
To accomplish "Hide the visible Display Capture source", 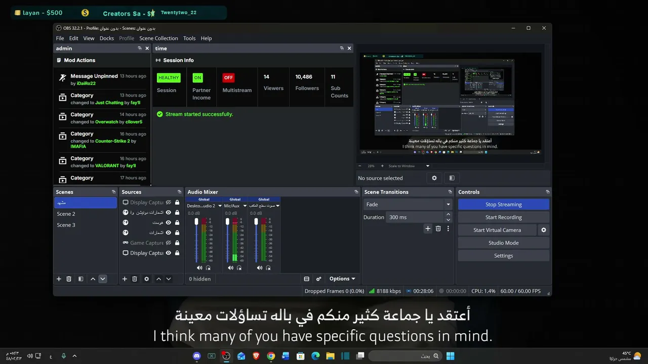I will (x=169, y=253).
